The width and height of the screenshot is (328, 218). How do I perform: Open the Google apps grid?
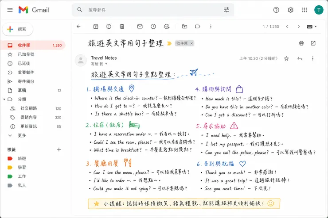point(305,10)
